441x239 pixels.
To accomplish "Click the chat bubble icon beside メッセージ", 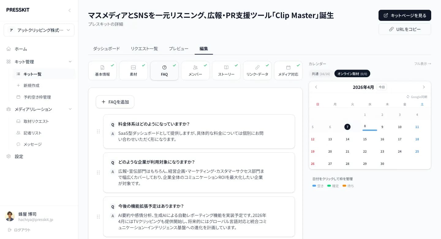I will [18, 144].
